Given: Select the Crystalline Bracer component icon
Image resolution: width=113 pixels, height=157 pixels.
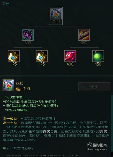Looking at the screenshot, I should [x=84, y=35].
